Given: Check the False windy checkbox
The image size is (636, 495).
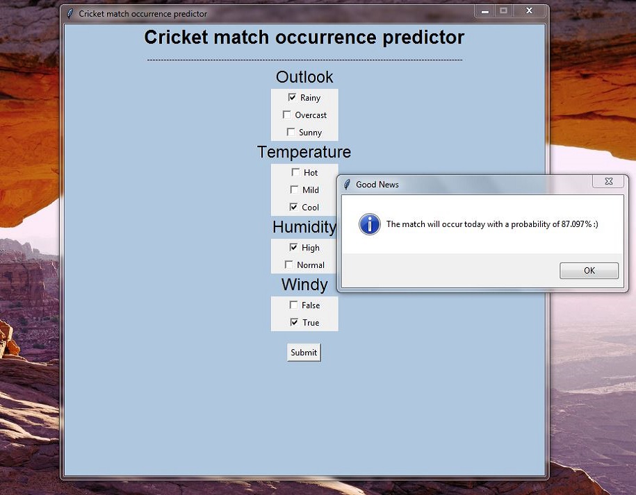Looking at the screenshot, I should (x=293, y=305).
